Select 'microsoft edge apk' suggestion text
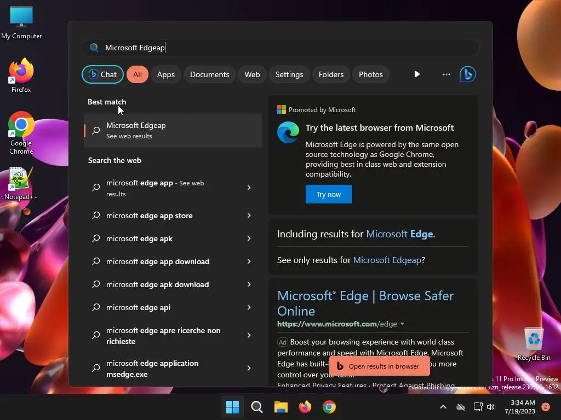Image resolution: width=561 pixels, height=420 pixels. pos(139,238)
